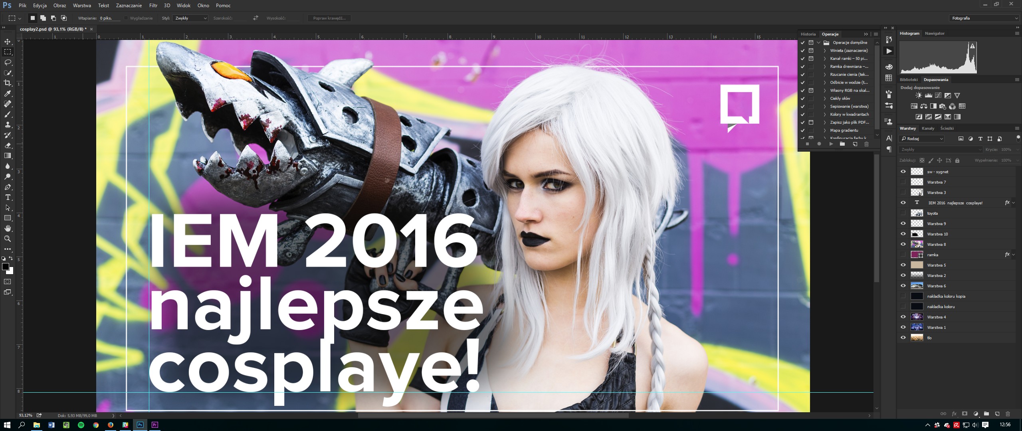The width and height of the screenshot is (1022, 431).
Task: Switch to the 'Historia' tab
Action: pos(808,34)
